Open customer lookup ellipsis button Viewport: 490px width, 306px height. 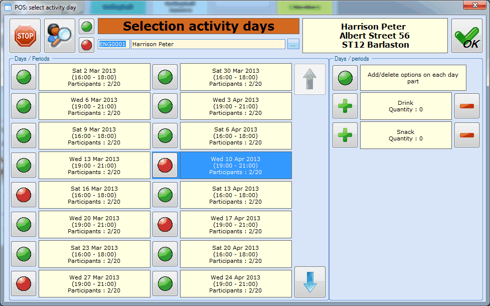(x=293, y=45)
